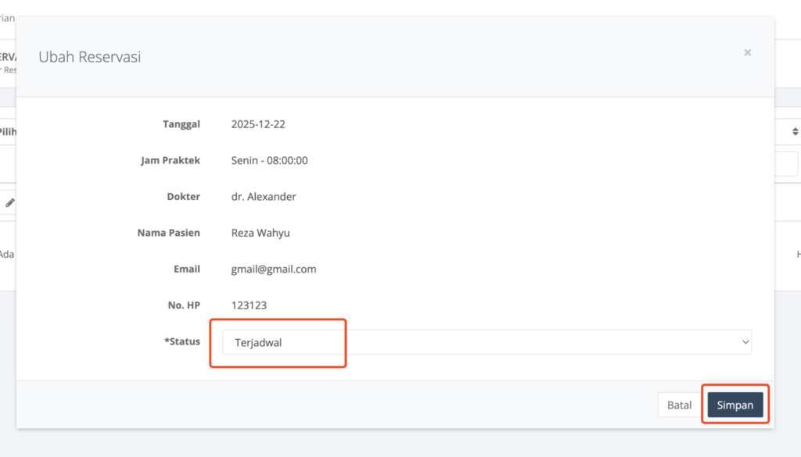Click the Nama Pasien field label

pyautogui.click(x=168, y=233)
